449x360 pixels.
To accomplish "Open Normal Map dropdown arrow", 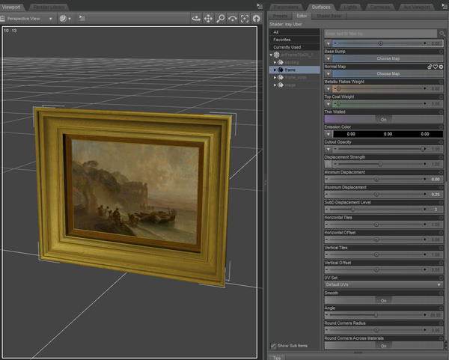I will pyautogui.click(x=329, y=74).
